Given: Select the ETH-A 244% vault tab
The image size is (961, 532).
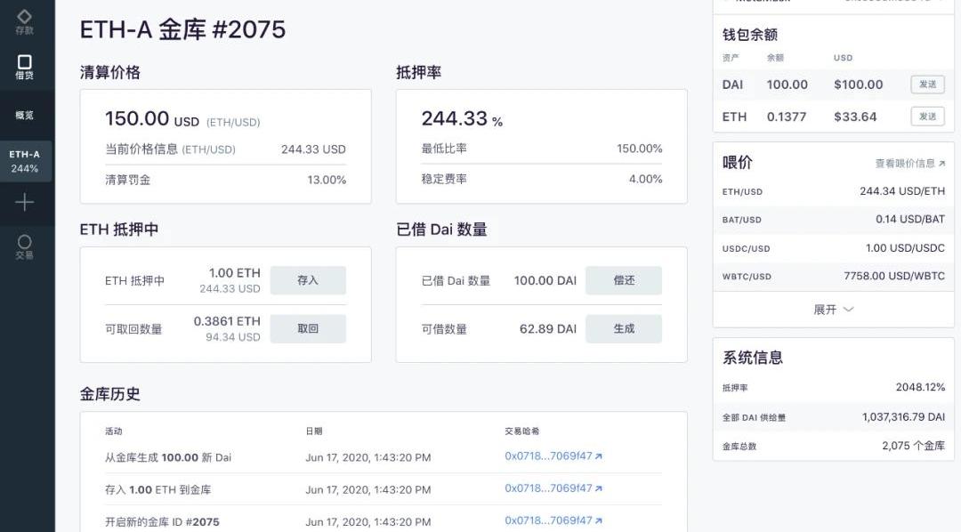Looking at the screenshot, I should point(25,161).
